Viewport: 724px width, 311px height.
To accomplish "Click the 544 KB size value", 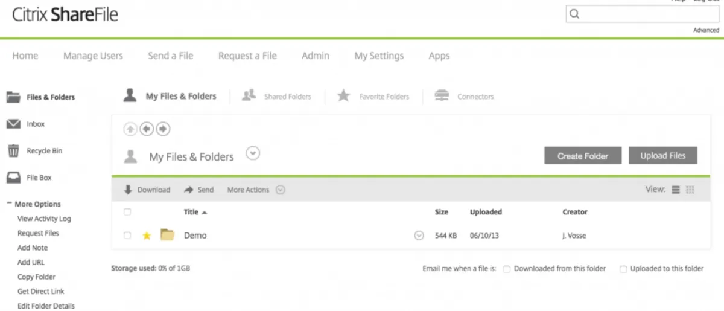I will (446, 236).
